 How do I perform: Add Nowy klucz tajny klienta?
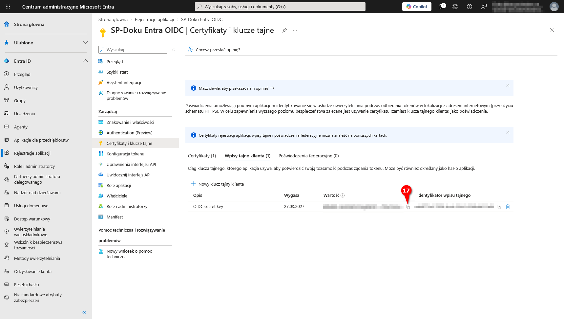pos(217,184)
